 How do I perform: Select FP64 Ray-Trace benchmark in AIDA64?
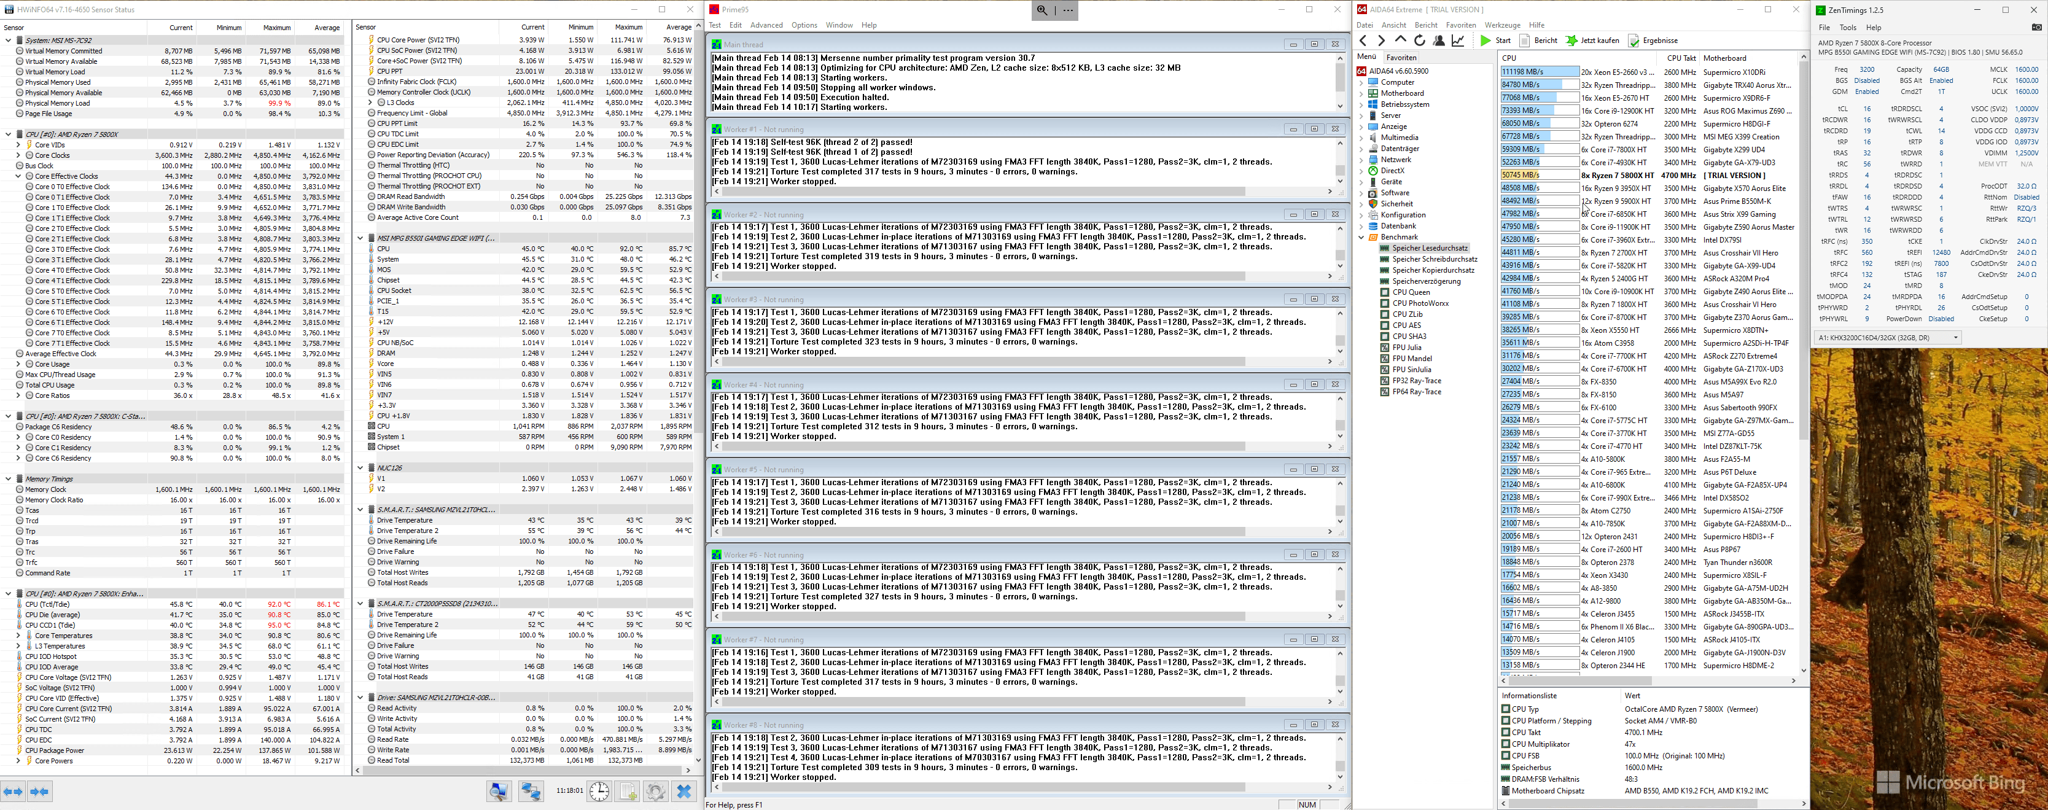[1417, 392]
